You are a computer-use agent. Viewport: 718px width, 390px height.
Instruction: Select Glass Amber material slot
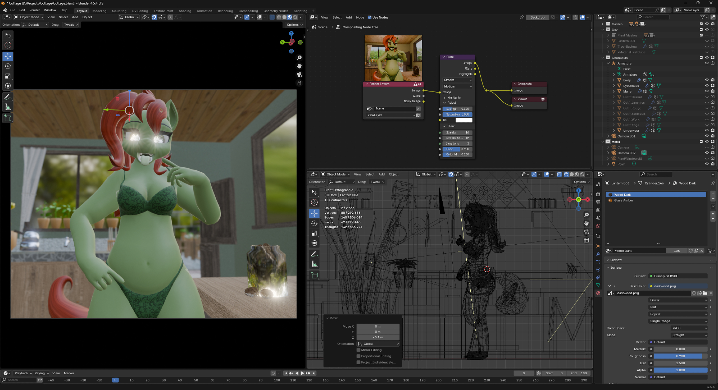coord(623,201)
